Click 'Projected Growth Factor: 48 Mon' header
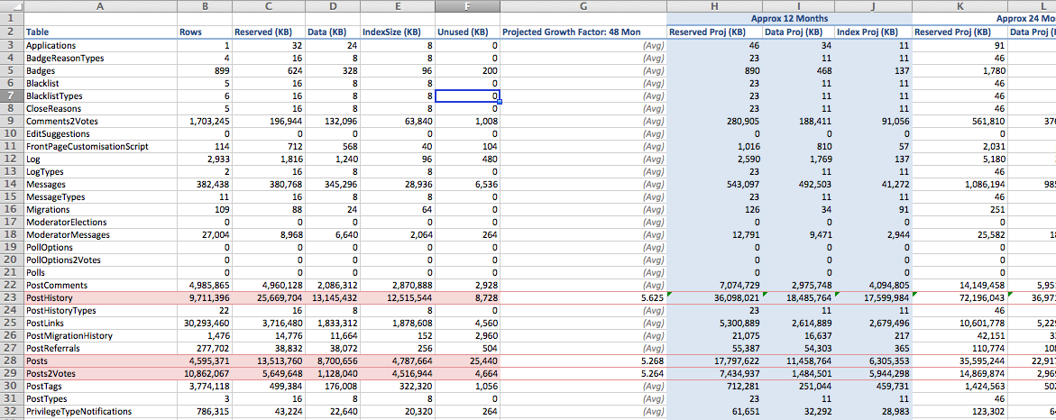Viewport: 1056px width, 420px height. [583, 32]
